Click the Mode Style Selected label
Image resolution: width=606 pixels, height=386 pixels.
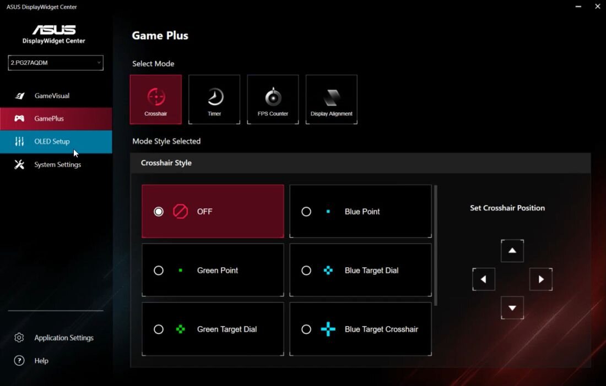[x=166, y=141]
